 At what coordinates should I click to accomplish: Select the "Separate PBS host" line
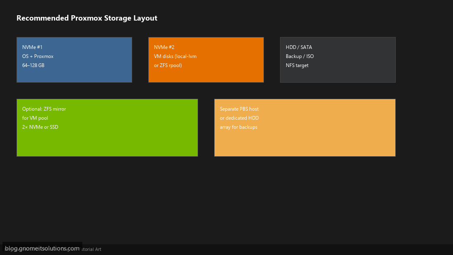coord(239,109)
